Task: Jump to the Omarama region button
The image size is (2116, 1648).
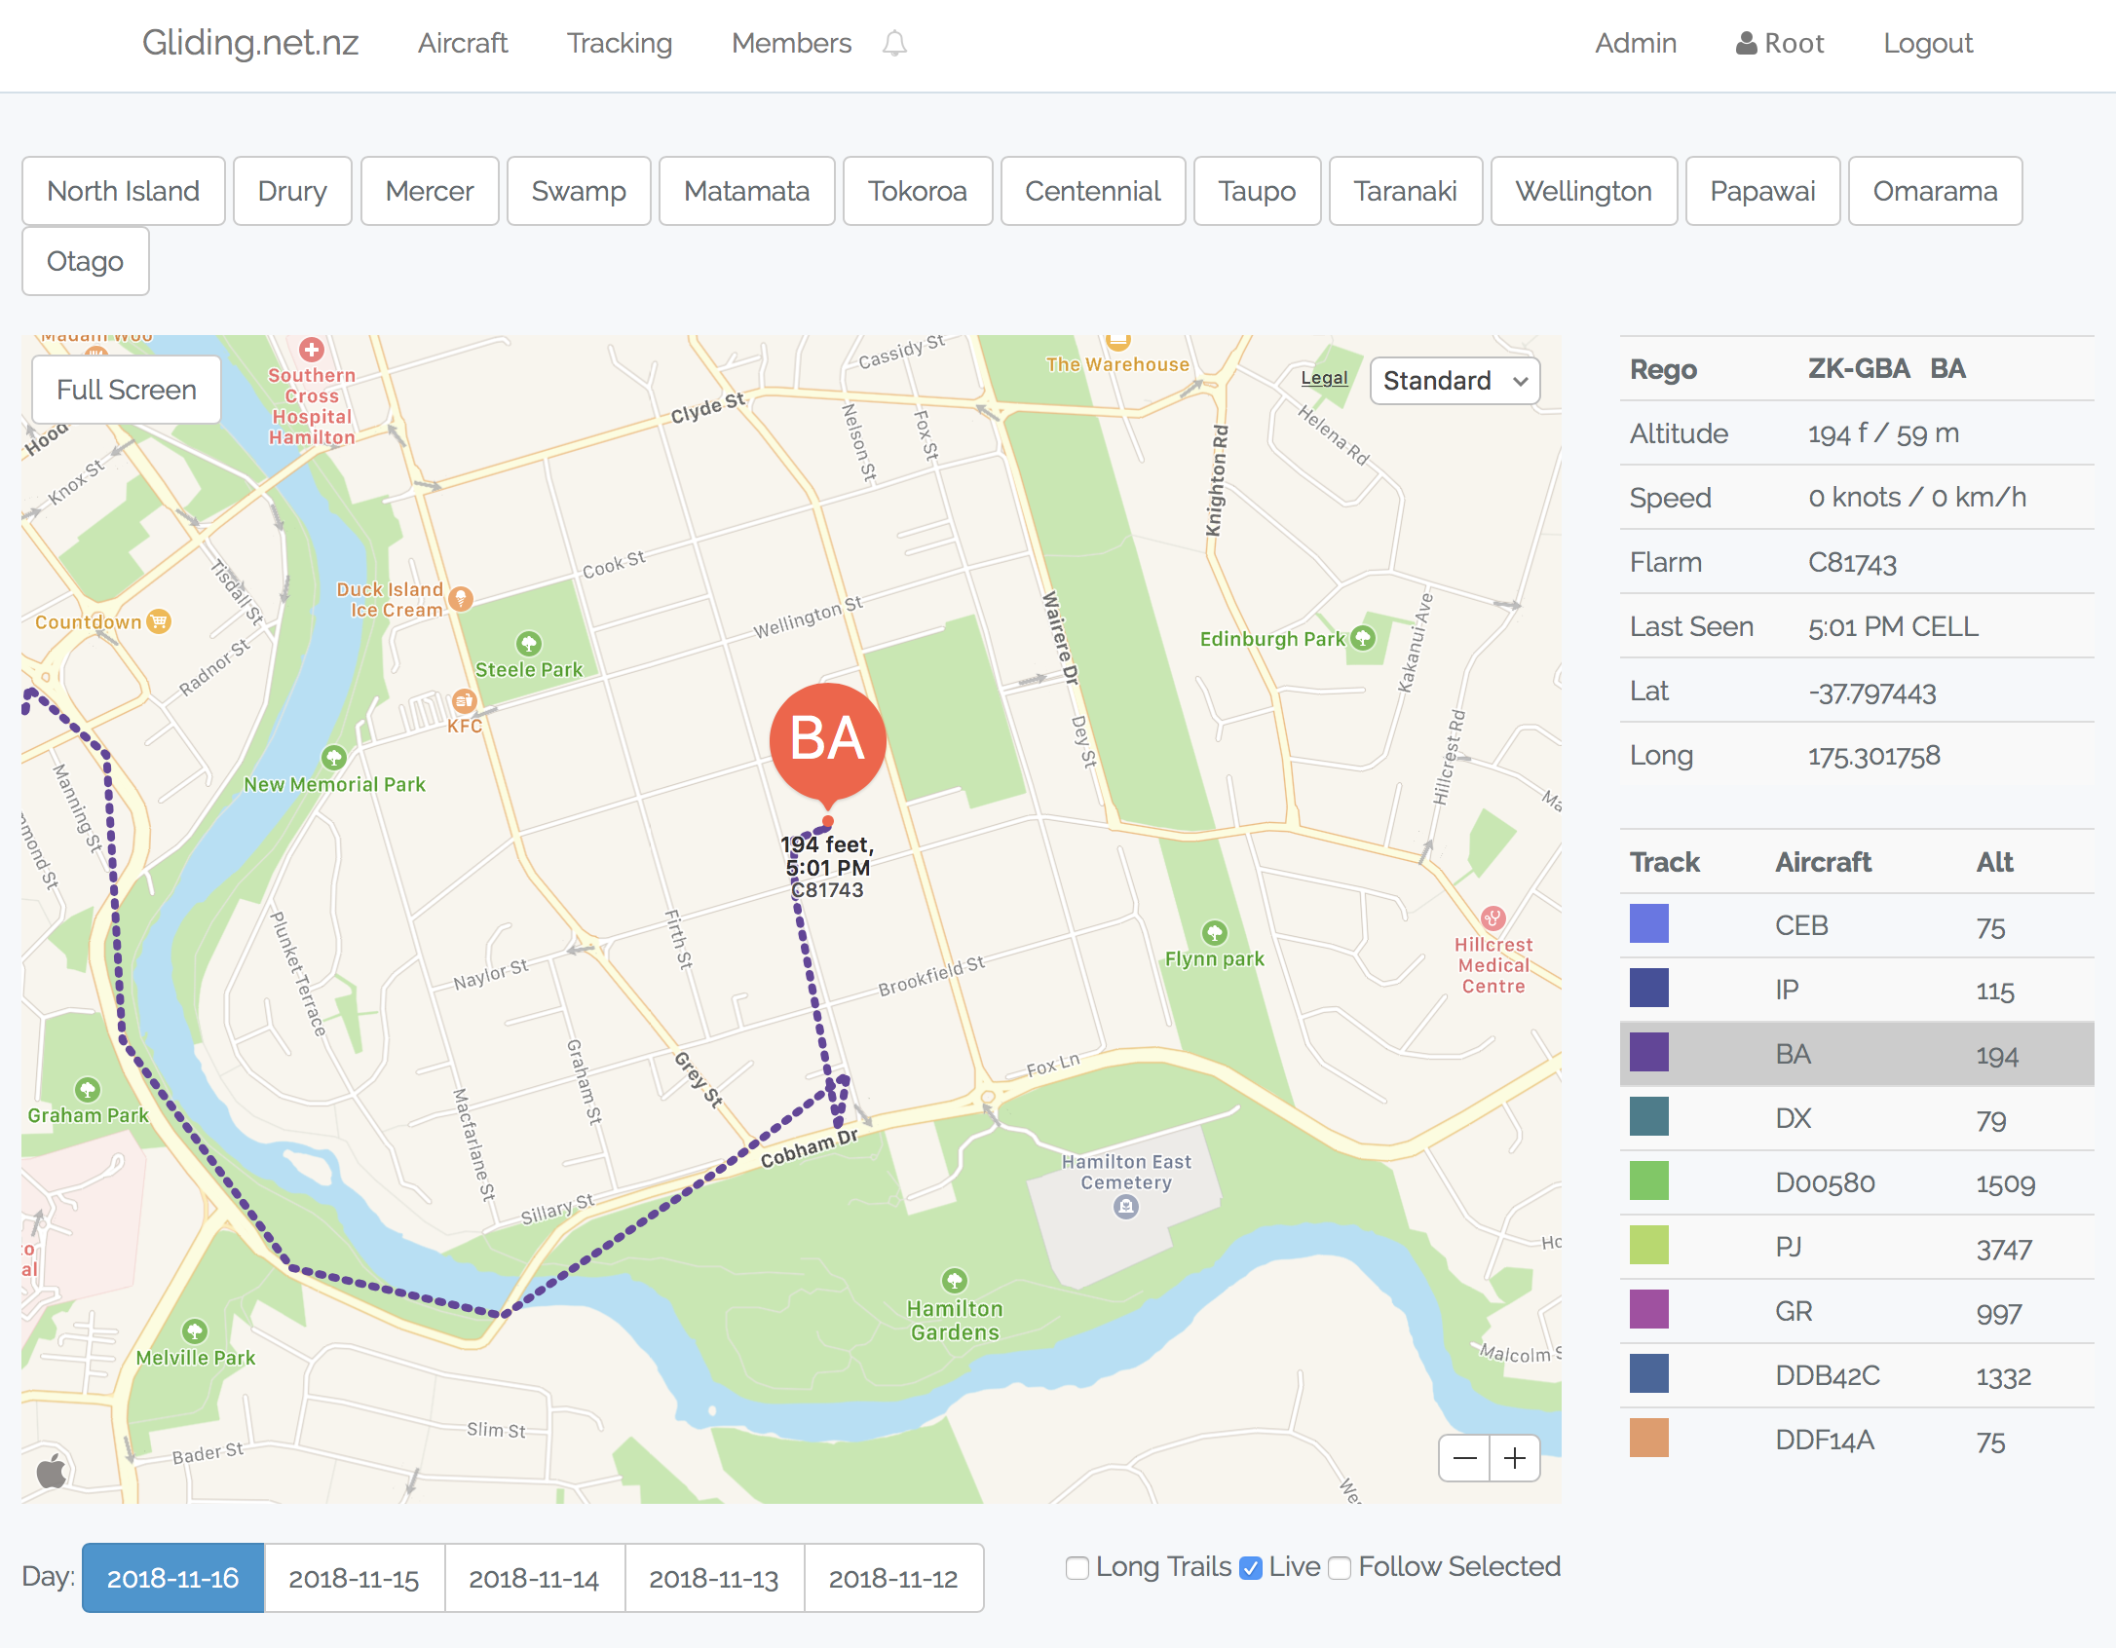Action: pyautogui.click(x=1934, y=191)
